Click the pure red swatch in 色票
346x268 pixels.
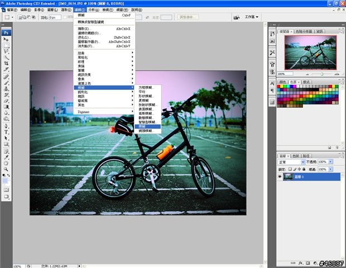[278, 87]
